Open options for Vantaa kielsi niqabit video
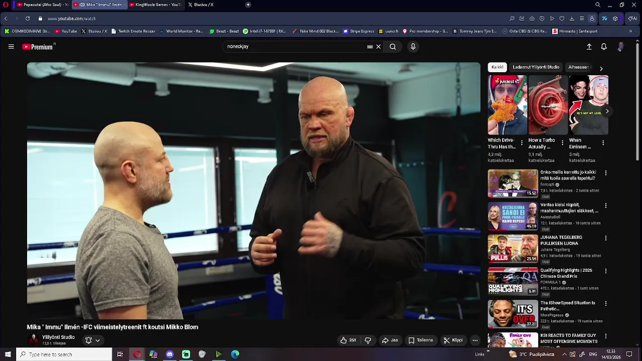The image size is (642, 361). [x=605, y=206]
